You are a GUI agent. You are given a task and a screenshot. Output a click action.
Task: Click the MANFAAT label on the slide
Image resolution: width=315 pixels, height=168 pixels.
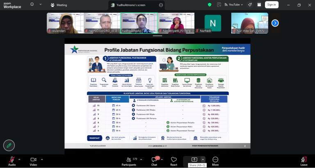(95, 138)
